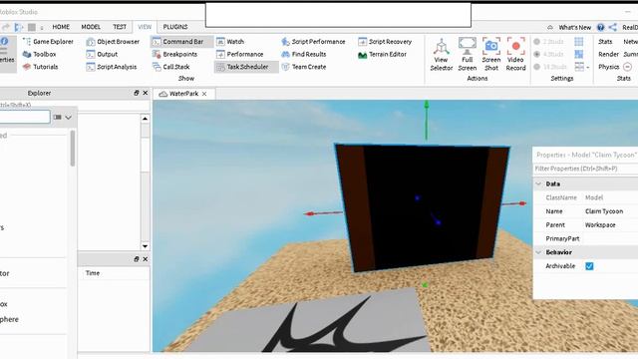Toggle Physics stats

click(x=608, y=67)
